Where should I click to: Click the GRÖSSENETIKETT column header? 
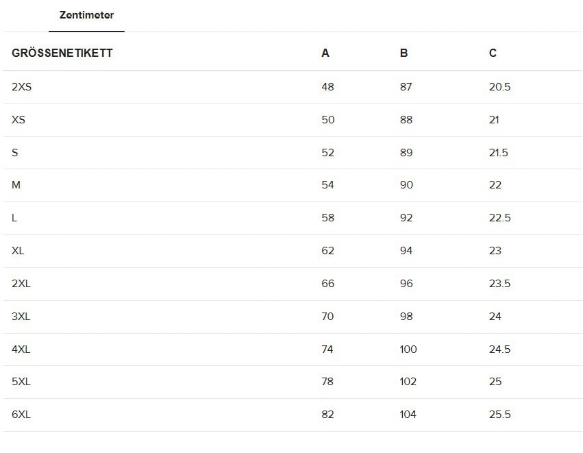[62, 53]
